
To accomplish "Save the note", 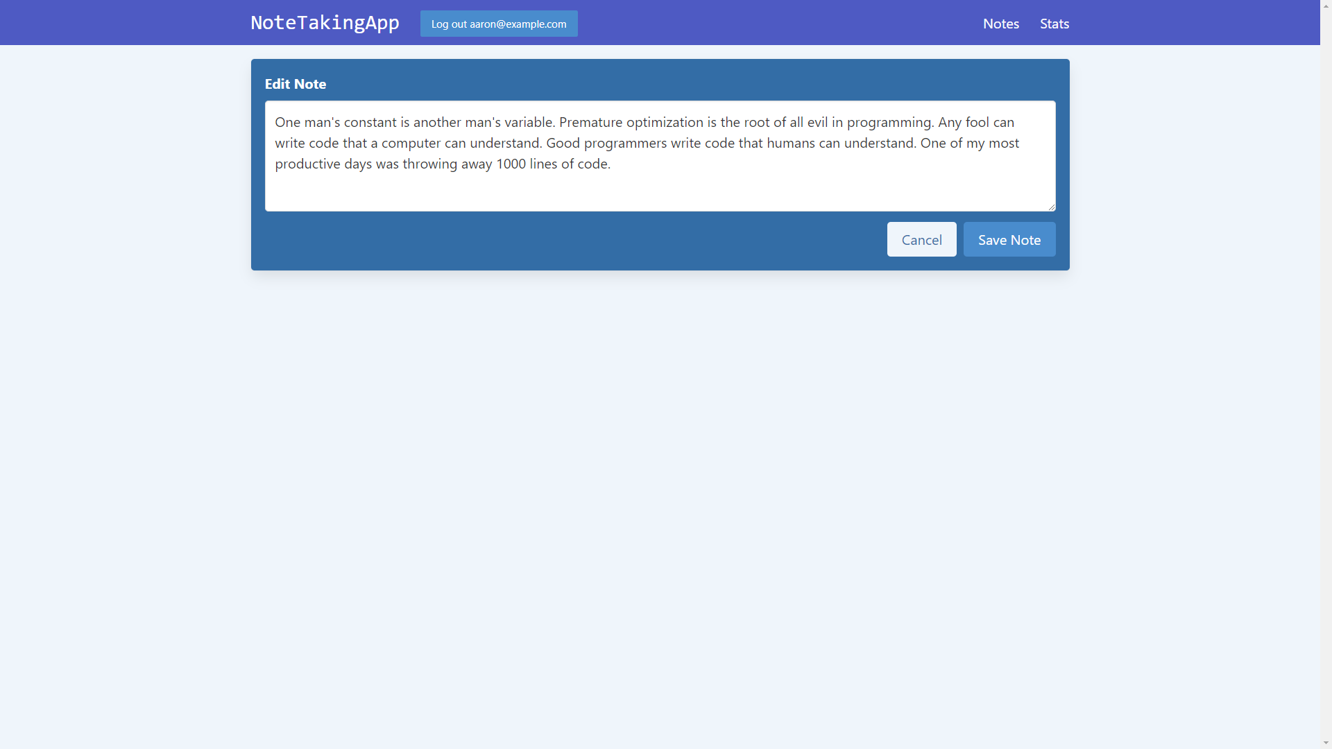I will 1009,240.
